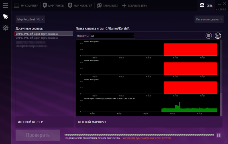Expand the Мир Кораблей RU dropdown
The image size is (228, 144).
pos(30,19)
